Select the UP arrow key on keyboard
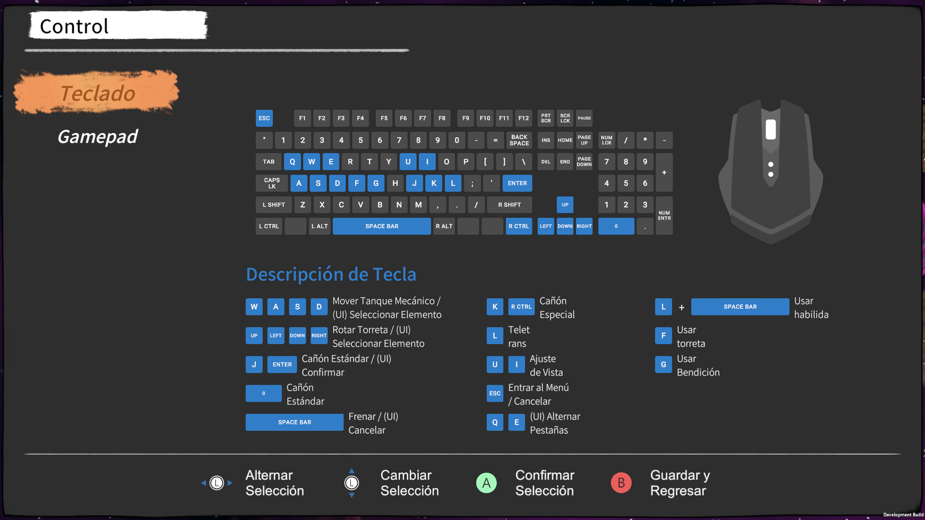The height and width of the screenshot is (520, 925). 565,205
